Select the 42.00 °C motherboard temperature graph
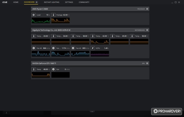 coord(100,41)
